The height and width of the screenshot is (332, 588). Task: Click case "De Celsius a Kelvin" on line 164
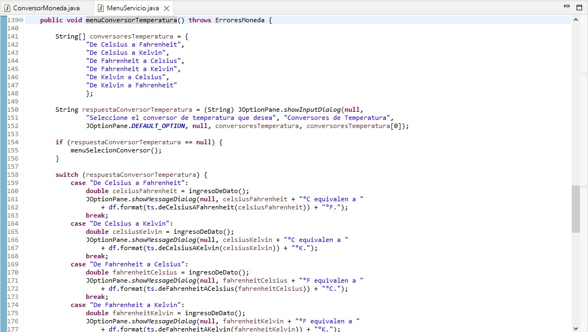click(x=122, y=224)
